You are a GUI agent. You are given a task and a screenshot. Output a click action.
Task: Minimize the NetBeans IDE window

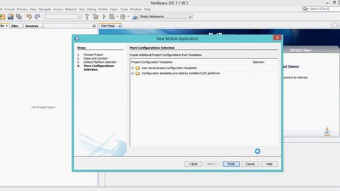pyautogui.click(x=328, y=3)
